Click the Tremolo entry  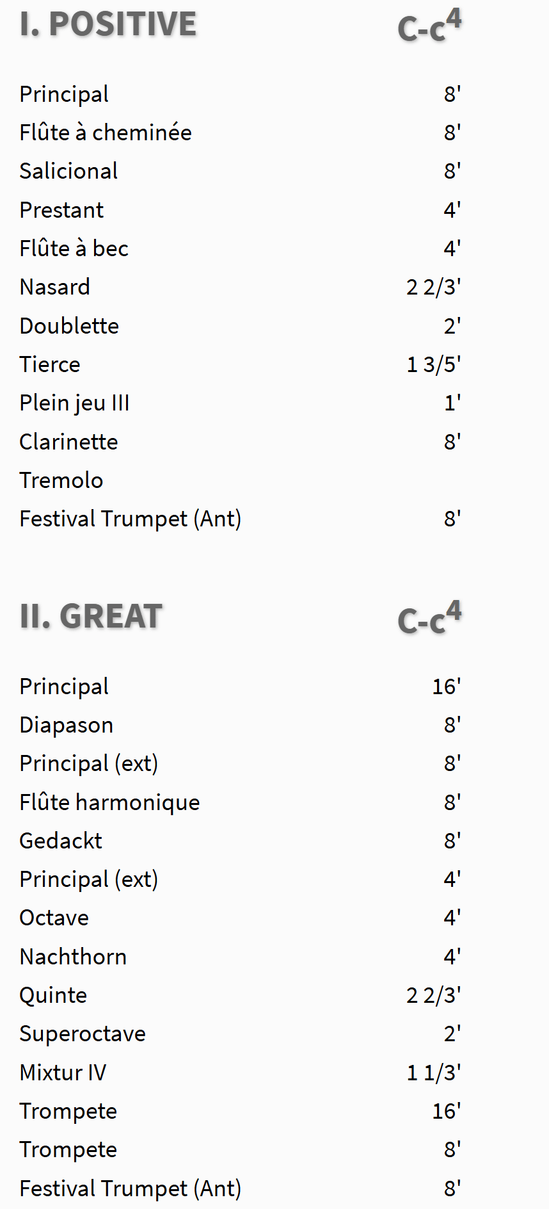pos(61,480)
